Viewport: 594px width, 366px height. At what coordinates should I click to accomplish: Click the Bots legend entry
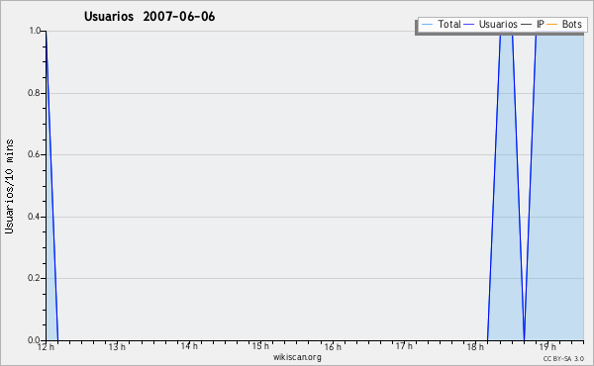564,24
